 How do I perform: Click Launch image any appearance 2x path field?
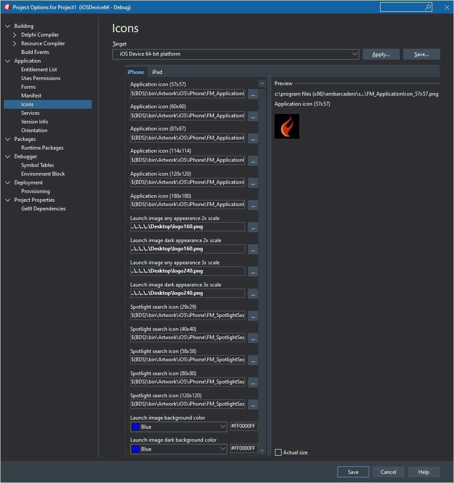coord(188,227)
